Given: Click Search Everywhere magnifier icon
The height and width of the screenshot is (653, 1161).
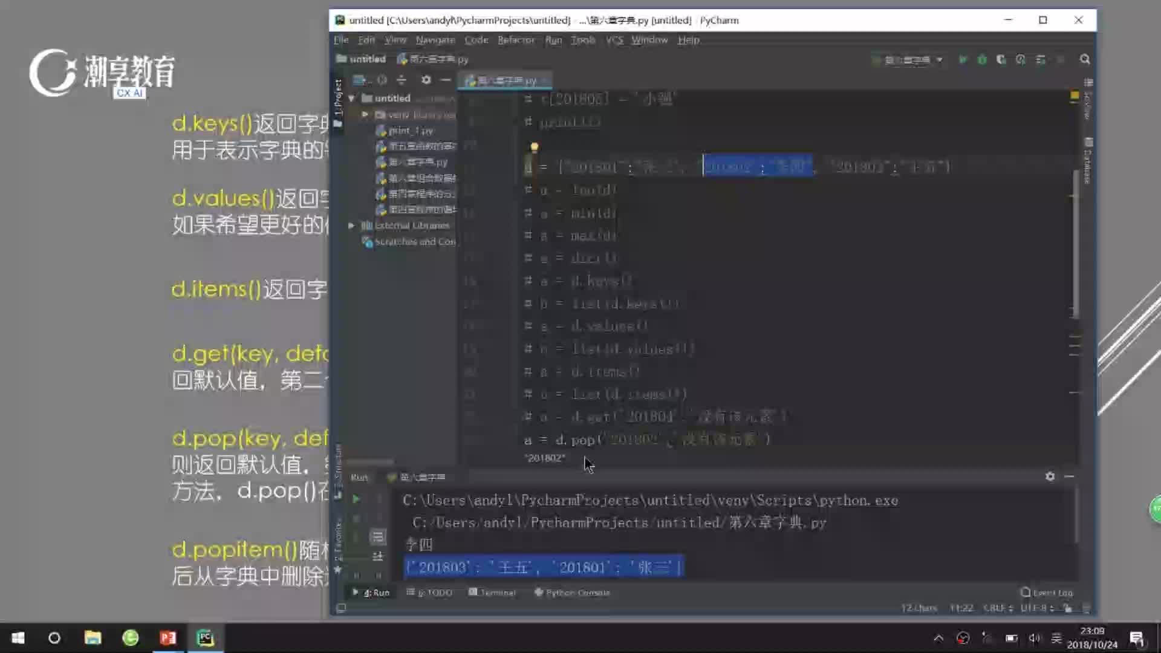Looking at the screenshot, I should coord(1085,59).
